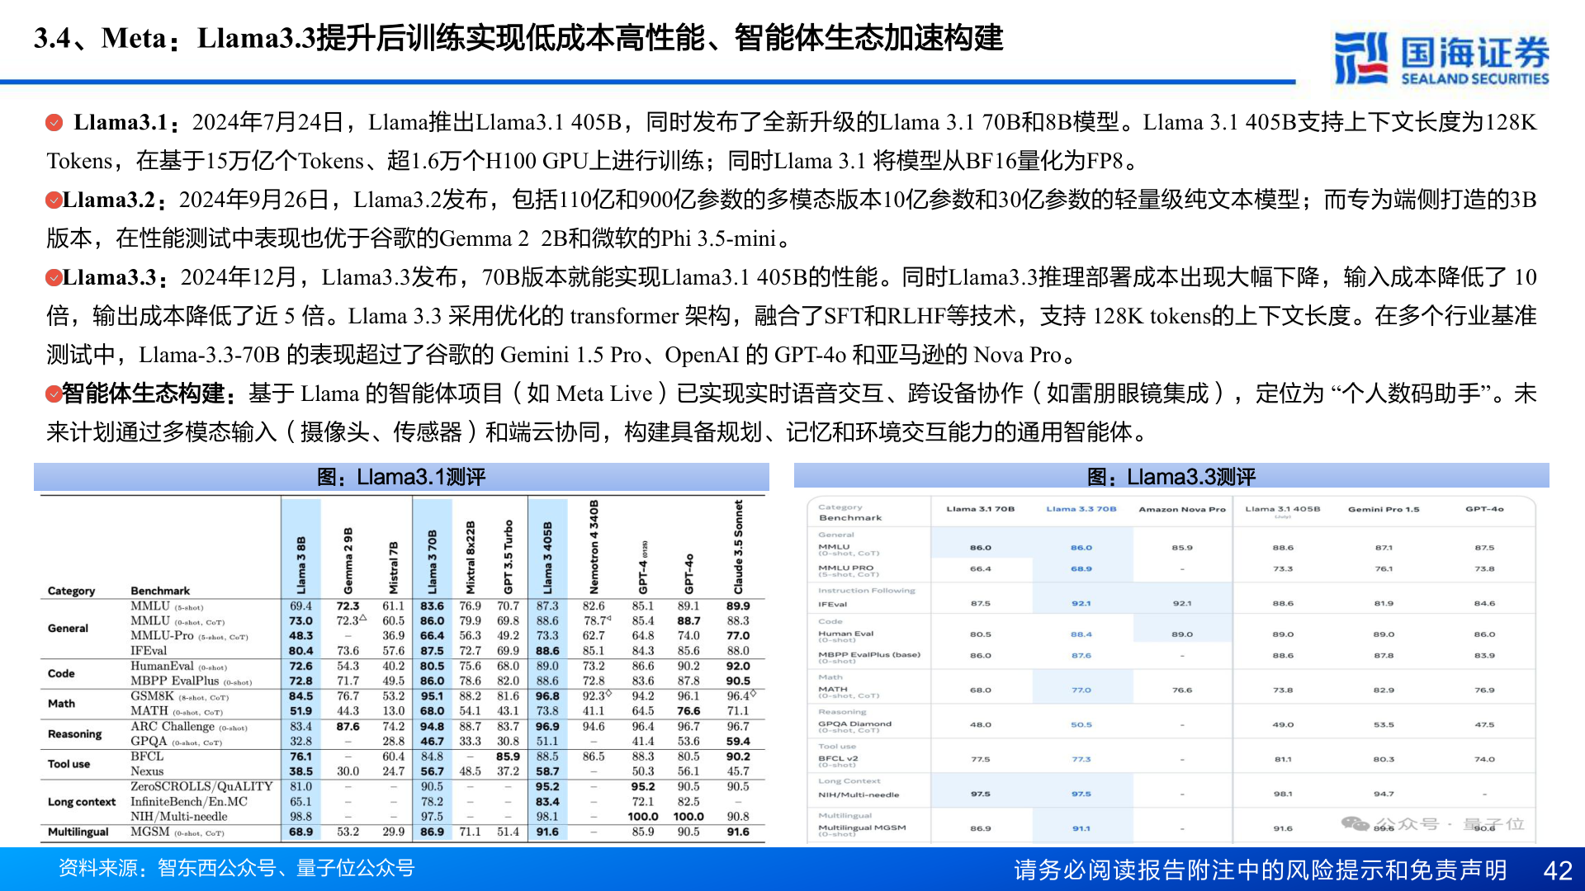Click the 'GPQA Diamond' row label
The width and height of the screenshot is (1585, 891).
[x=854, y=724]
